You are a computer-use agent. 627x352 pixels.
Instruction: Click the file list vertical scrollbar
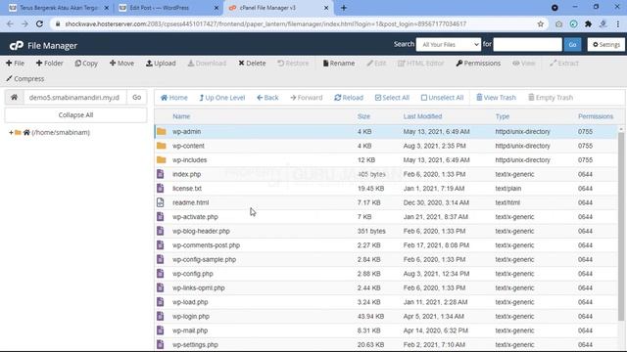click(621, 226)
